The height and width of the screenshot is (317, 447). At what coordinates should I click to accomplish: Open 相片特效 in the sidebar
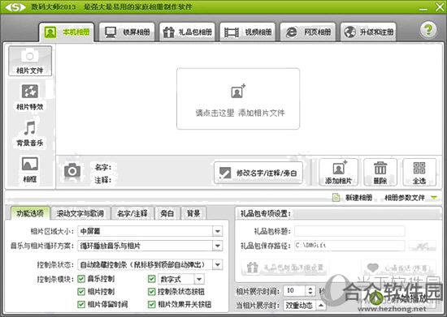point(30,97)
